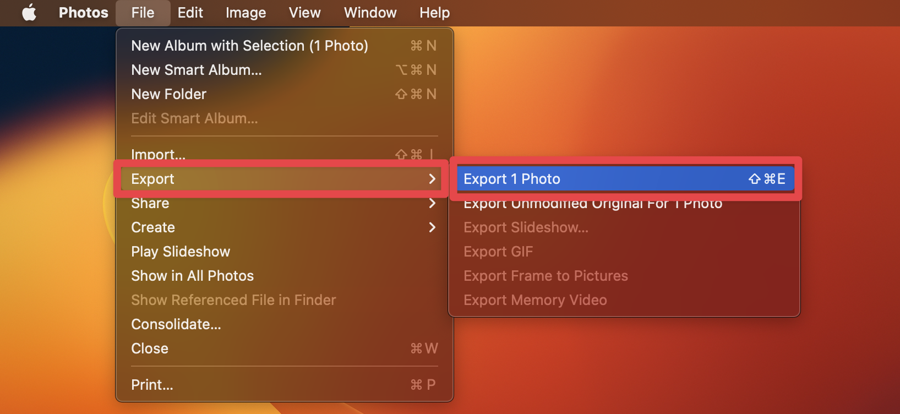Open the Photos menu

pyautogui.click(x=83, y=13)
